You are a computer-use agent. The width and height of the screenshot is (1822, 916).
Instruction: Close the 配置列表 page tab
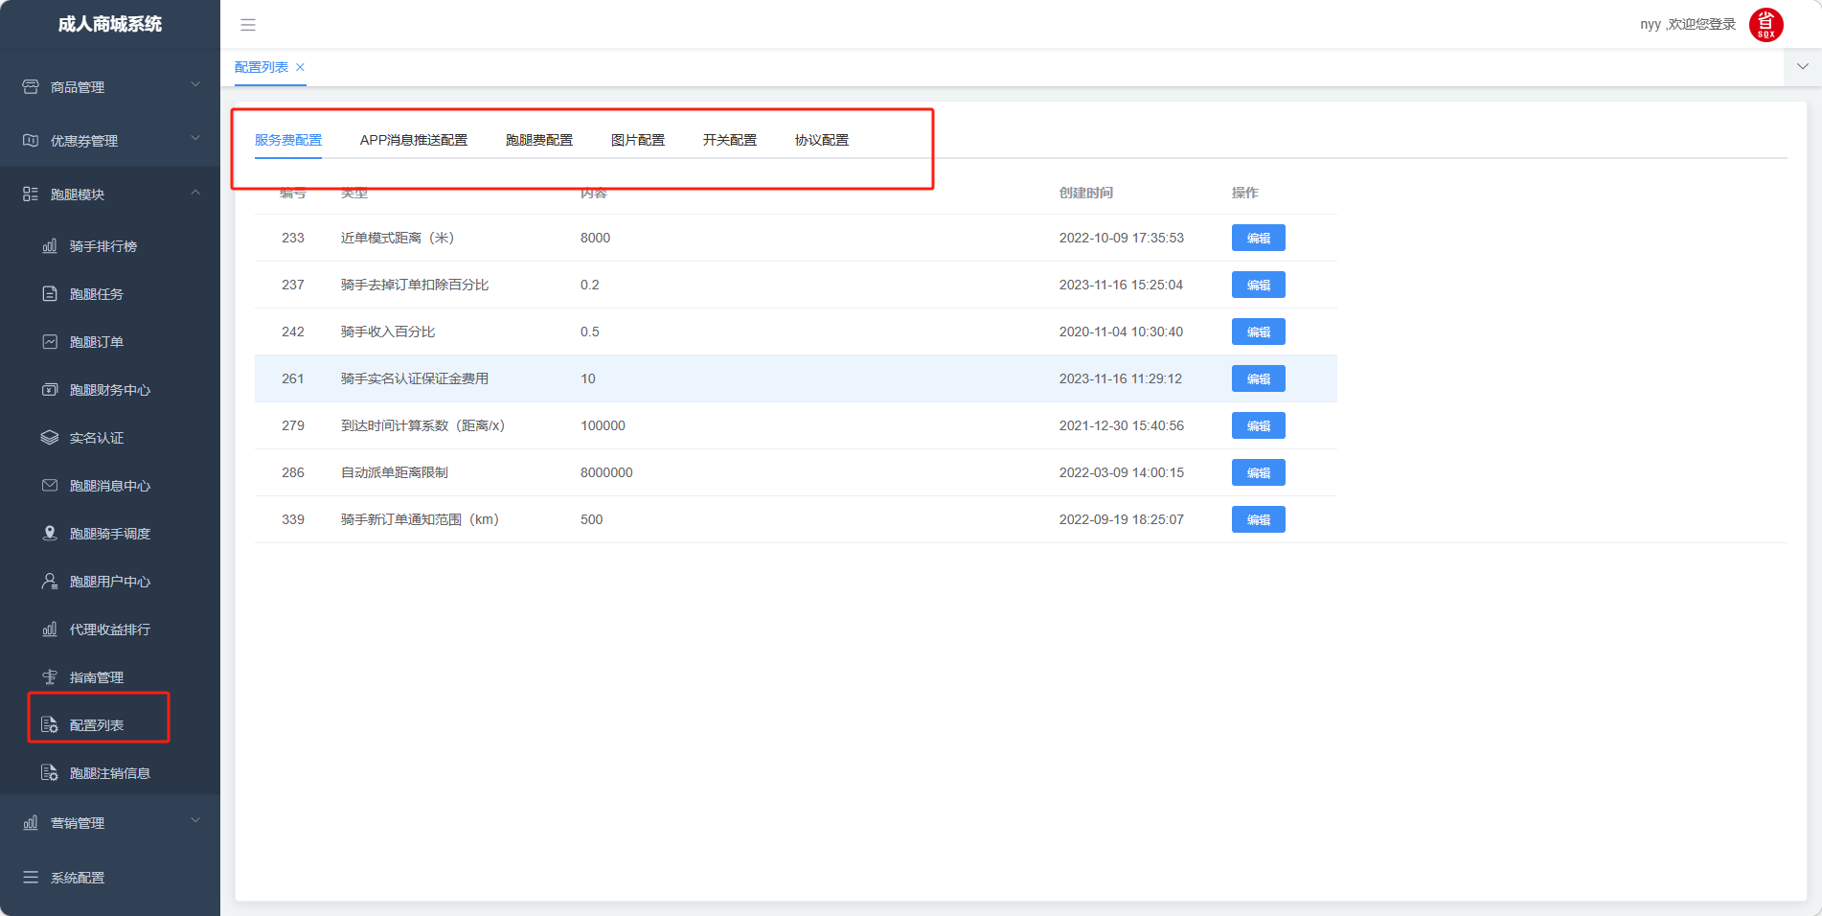(300, 67)
